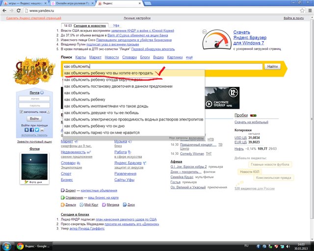Viewport: 314px width, 251px height.
Task: Click the 'Найти' search button
Action: tap(272, 67)
